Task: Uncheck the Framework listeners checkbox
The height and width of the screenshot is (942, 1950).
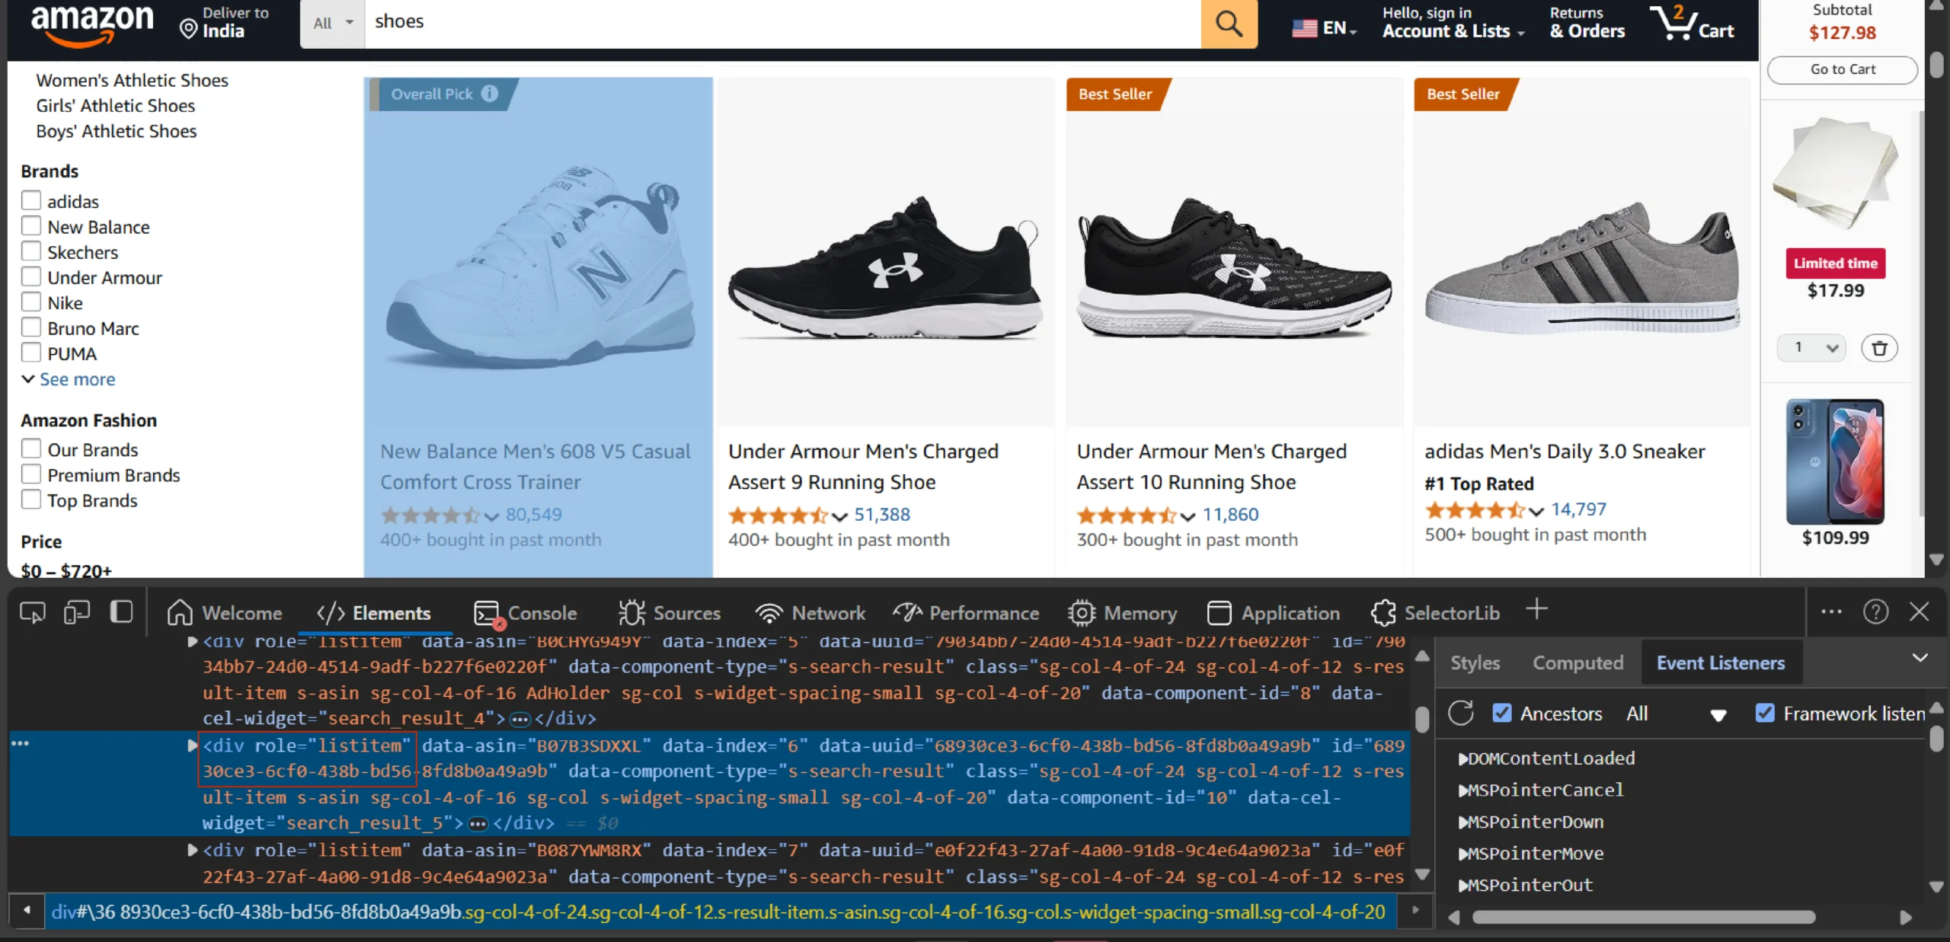Action: [x=1765, y=713]
